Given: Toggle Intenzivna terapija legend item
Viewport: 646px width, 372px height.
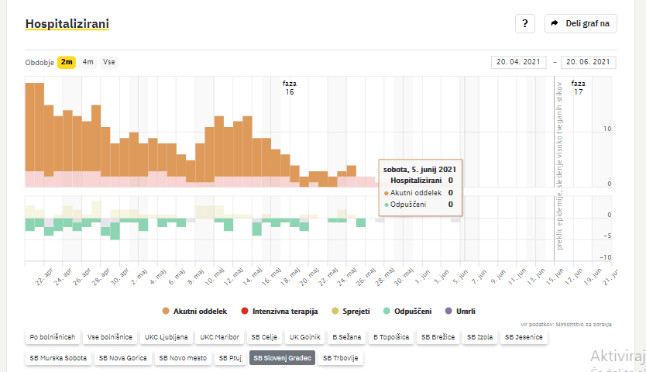Looking at the screenshot, I should pos(279,312).
